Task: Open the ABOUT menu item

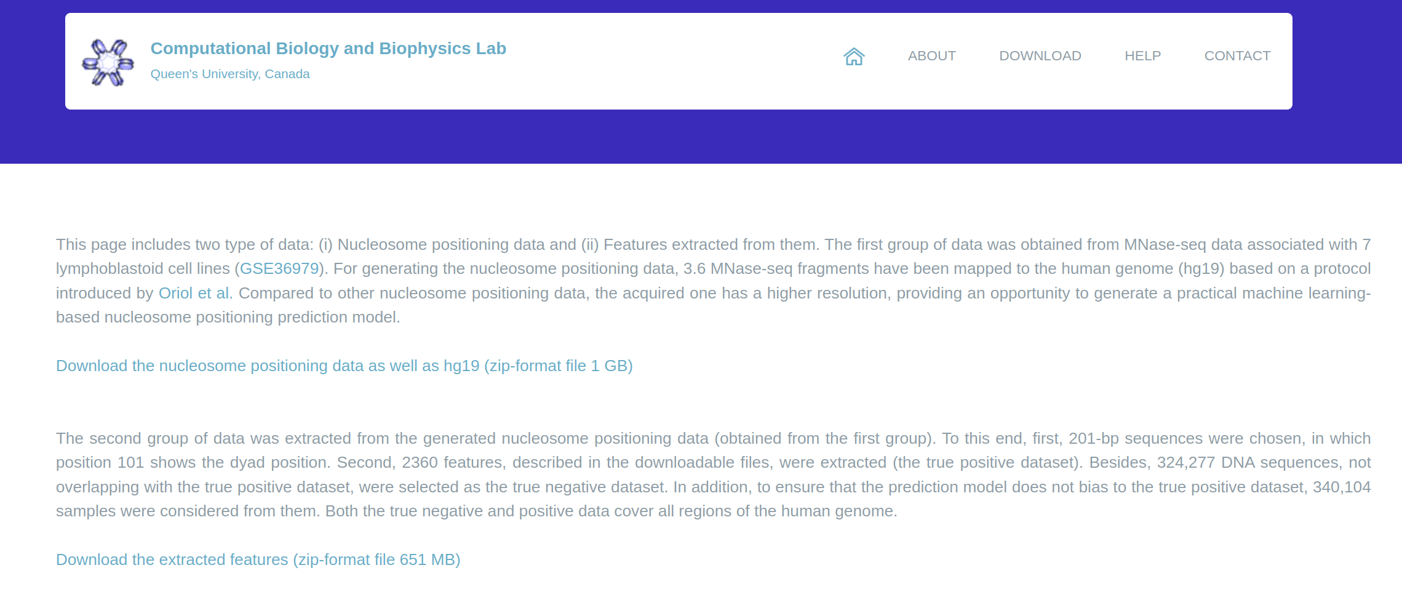Action: (931, 56)
